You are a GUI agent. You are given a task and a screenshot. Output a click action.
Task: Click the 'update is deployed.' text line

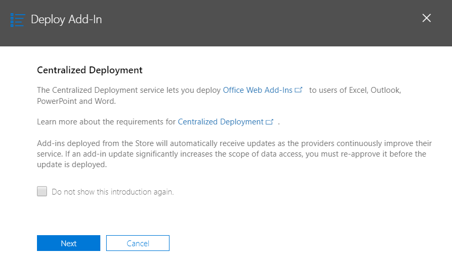click(72, 165)
